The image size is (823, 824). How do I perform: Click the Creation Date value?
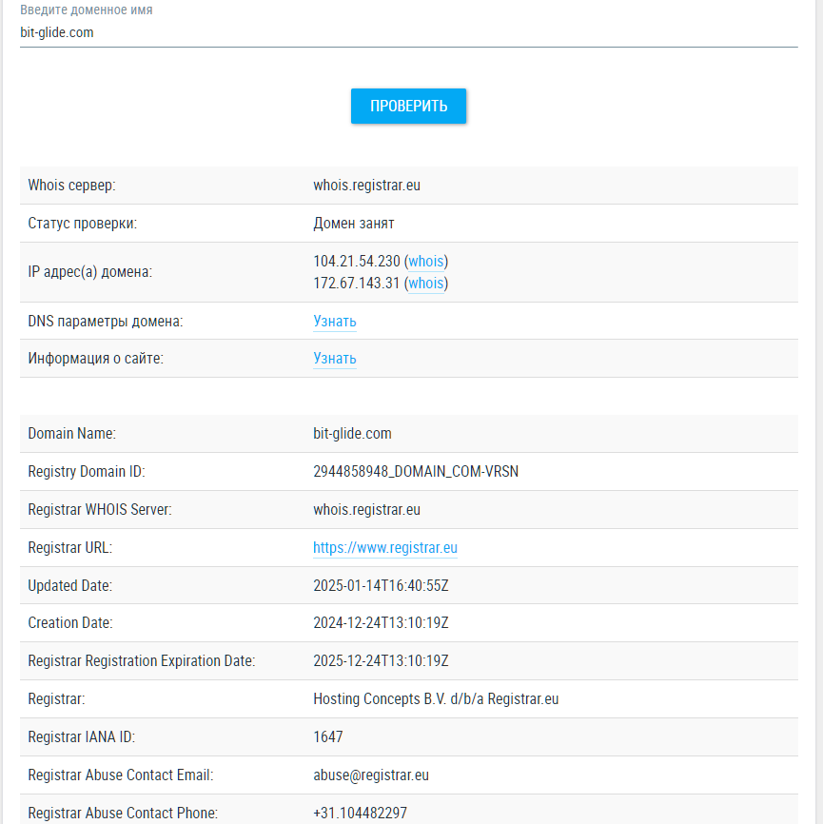point(381,623)
